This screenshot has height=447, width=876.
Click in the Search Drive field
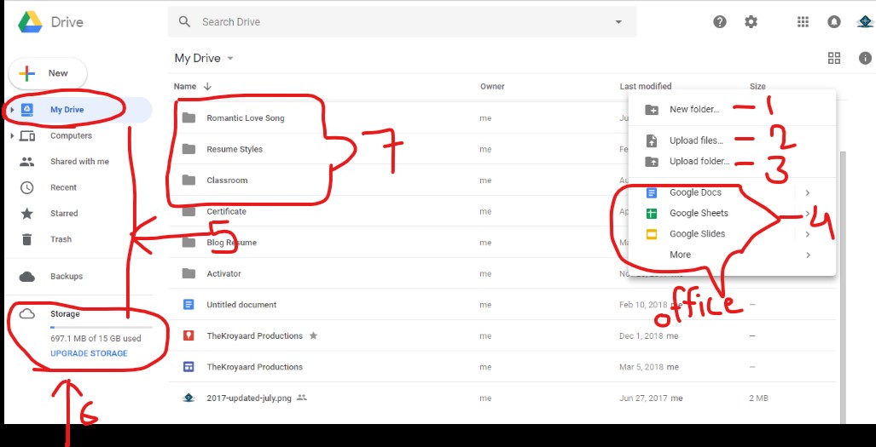click(403, 22)
